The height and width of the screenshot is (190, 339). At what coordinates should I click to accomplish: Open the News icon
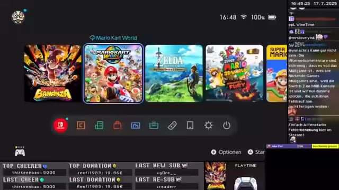tap(99, 126)
